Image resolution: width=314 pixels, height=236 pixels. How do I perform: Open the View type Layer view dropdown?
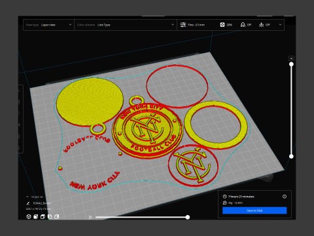pos(48,25)
